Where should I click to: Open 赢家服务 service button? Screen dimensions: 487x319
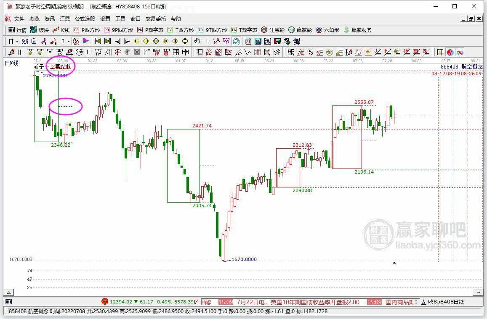pos(357,30)
